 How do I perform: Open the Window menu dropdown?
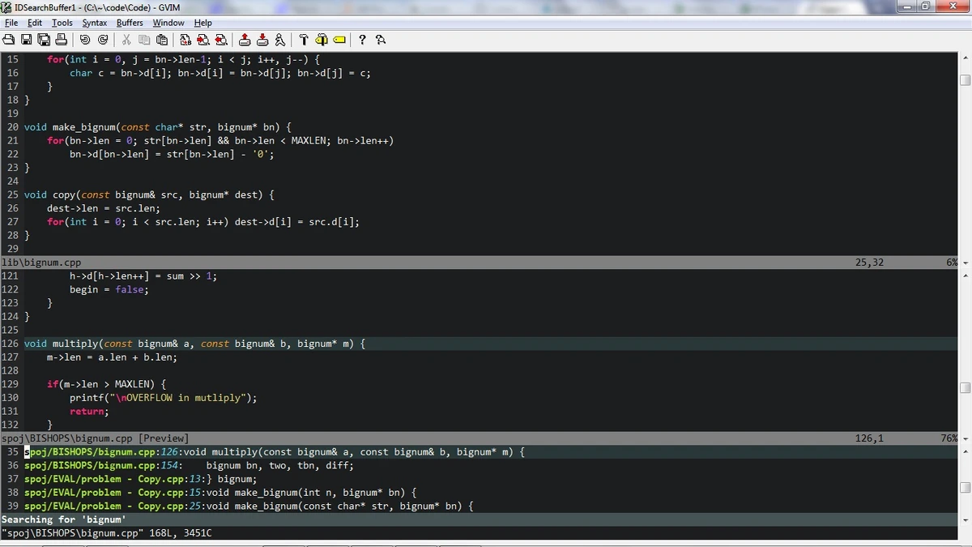[x=168, y=23]
